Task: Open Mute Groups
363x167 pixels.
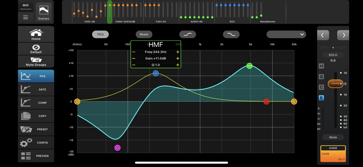Action: coord(36,61)
